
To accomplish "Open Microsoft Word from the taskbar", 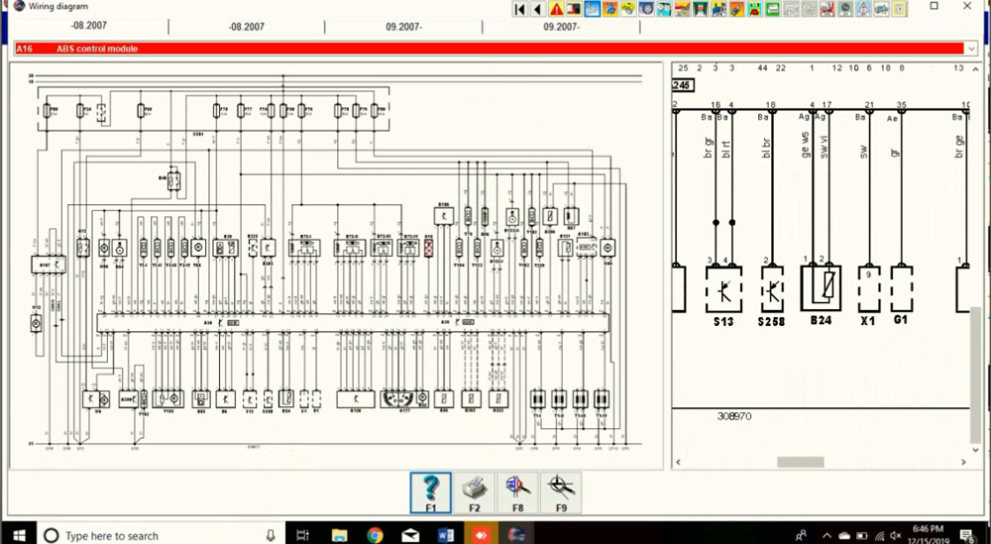I will [x=446, y=535].
